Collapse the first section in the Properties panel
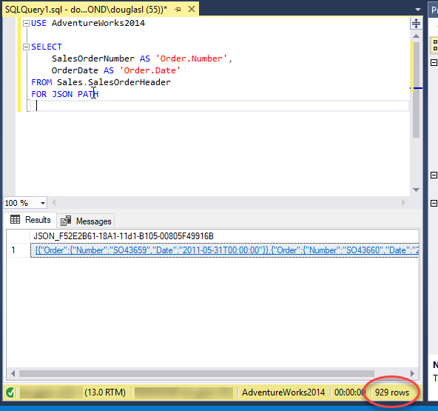 pos(434,62)
